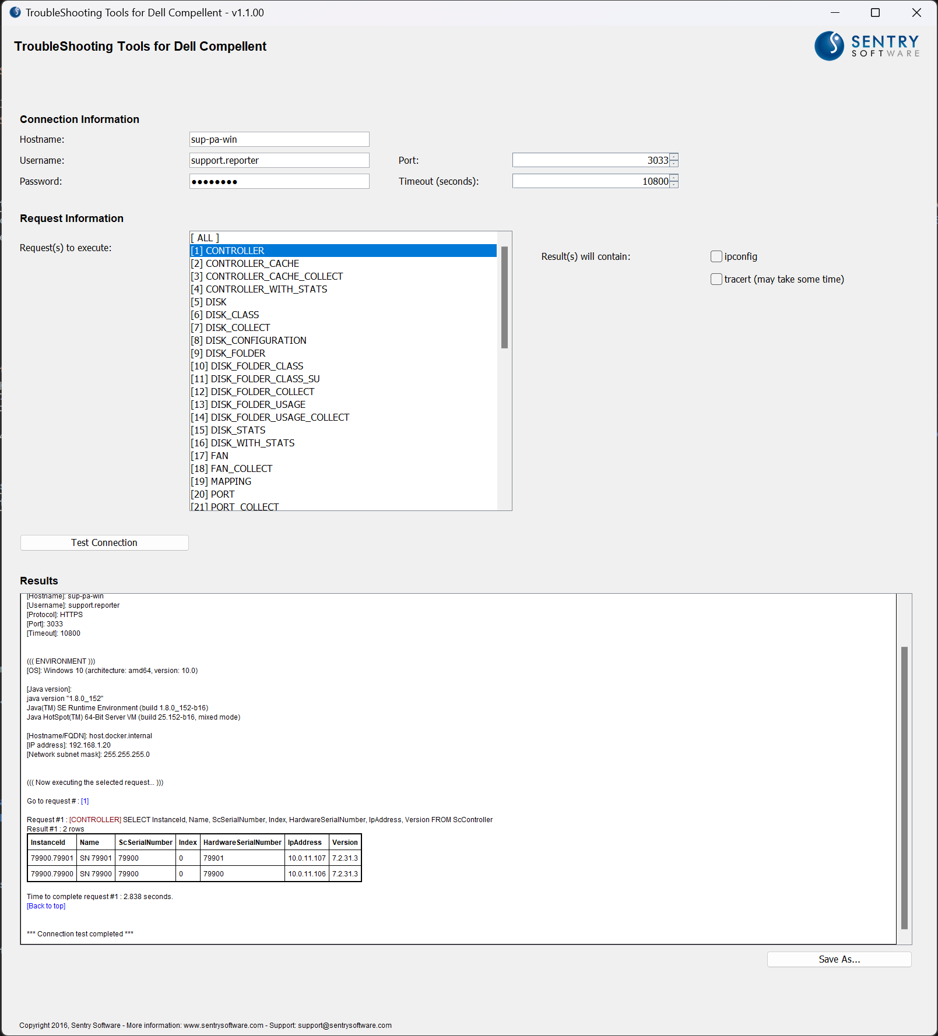Viewport: 938px width, 1036px height.
Task: Click the Test Connection button
Action: pyautogui.click(x=104, y=542)
